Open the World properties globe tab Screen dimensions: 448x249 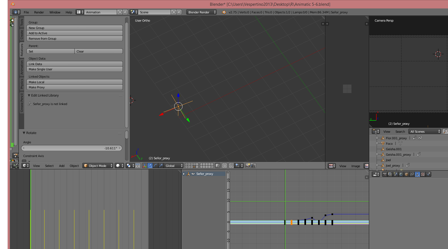click(x=401, y=174)
